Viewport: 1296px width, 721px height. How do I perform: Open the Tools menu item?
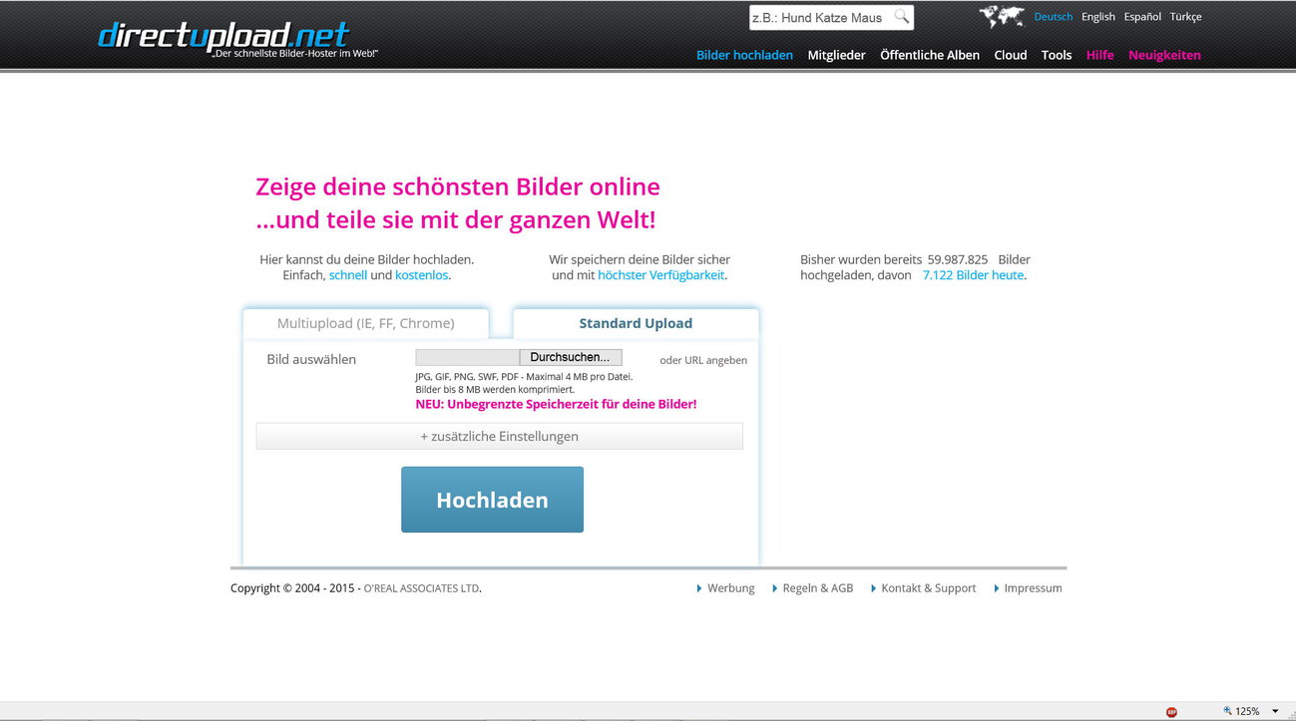point(1056,55)
